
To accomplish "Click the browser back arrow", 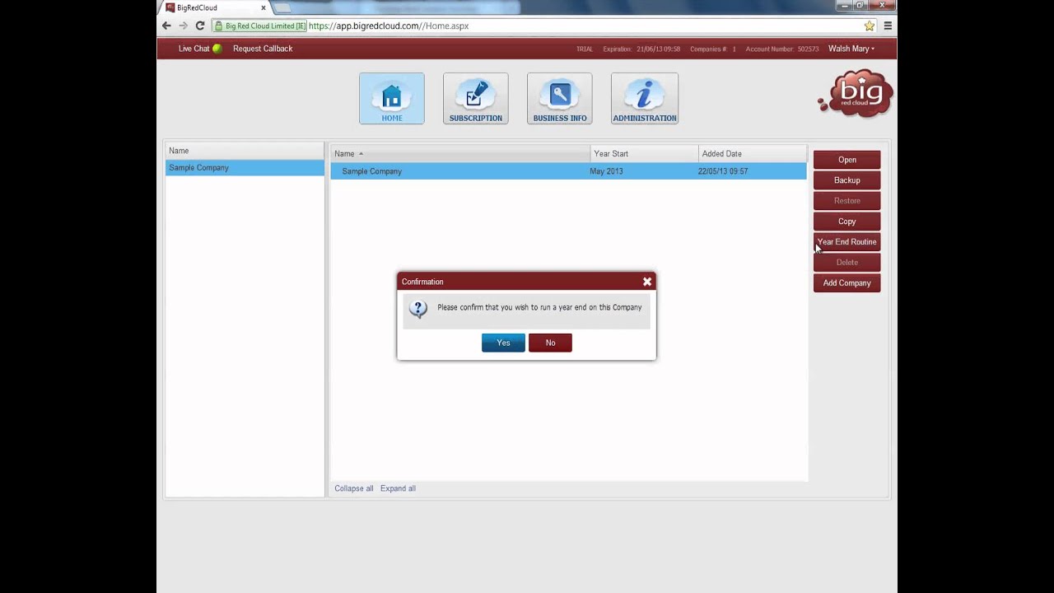I will [x=166, y=26].
